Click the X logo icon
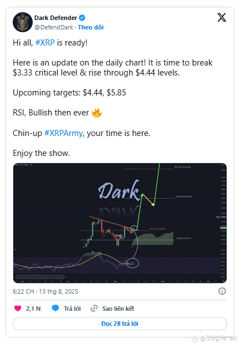This screenshot has width=241, height=348. [x=222, y=18]
